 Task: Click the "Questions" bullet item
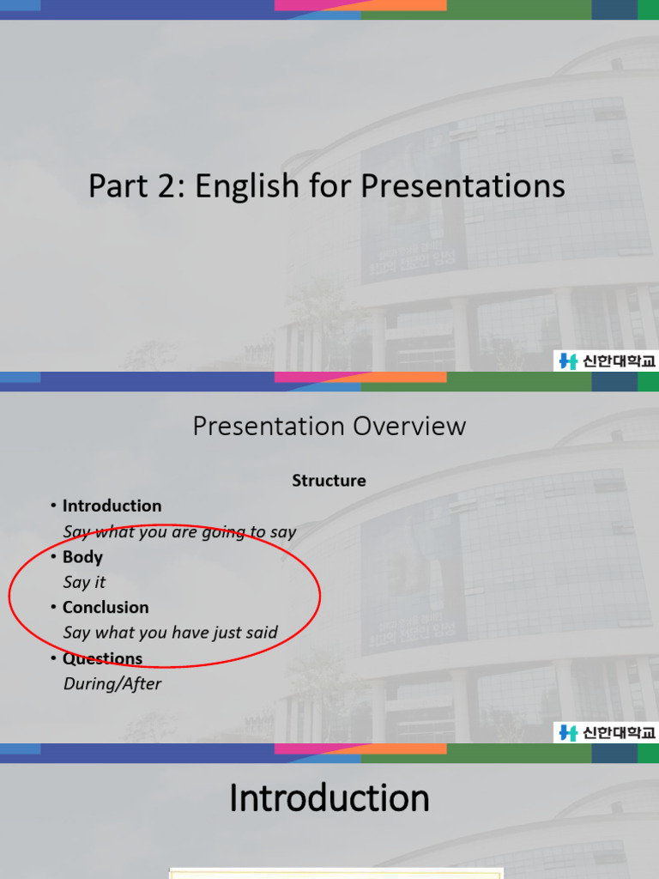click(102, 658)
